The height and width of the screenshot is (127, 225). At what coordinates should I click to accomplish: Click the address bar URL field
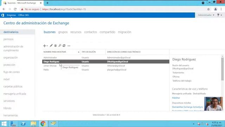(x=64, y=9)
